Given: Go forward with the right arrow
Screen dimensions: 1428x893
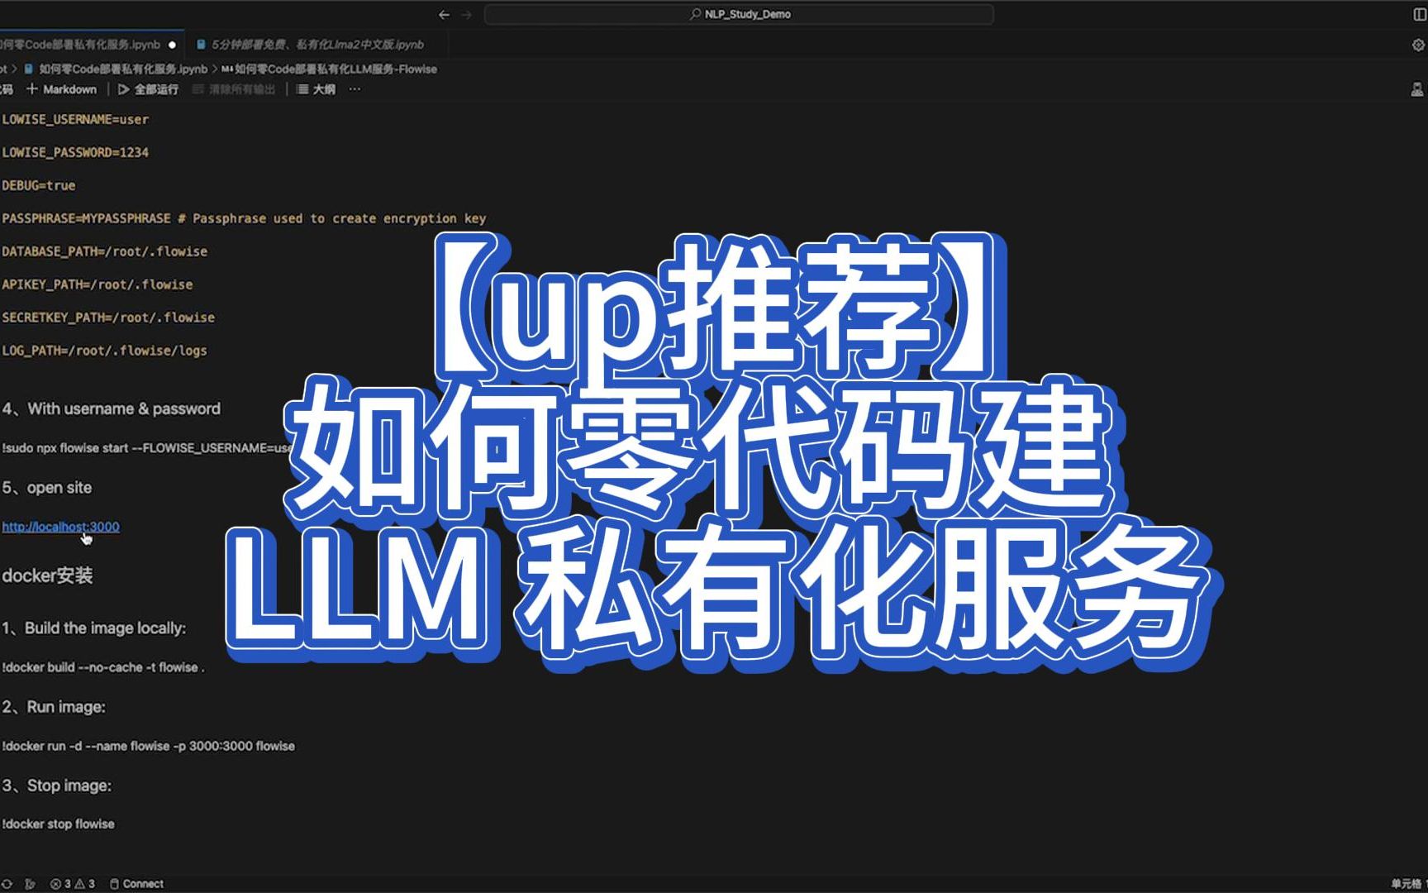Looking at the screenshot, I should pos(467,14).
